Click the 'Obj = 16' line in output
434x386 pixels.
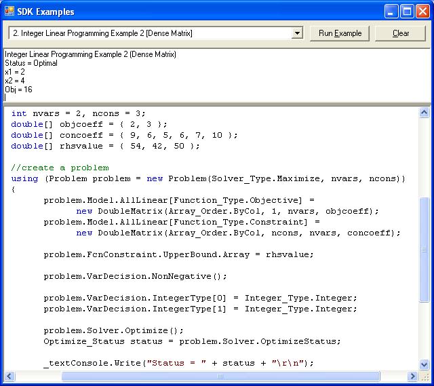coord(18,90)
